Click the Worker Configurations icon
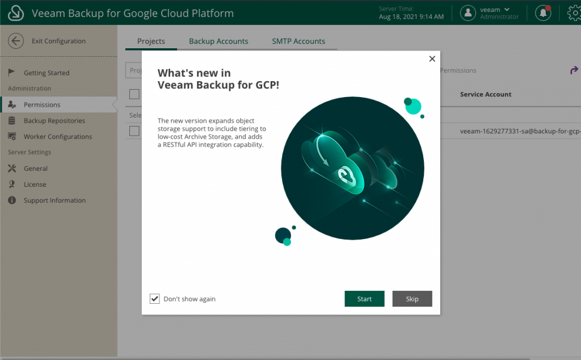The height and width of the screenshot is (360, 581). pyautogui.click(x=12, y=136)
